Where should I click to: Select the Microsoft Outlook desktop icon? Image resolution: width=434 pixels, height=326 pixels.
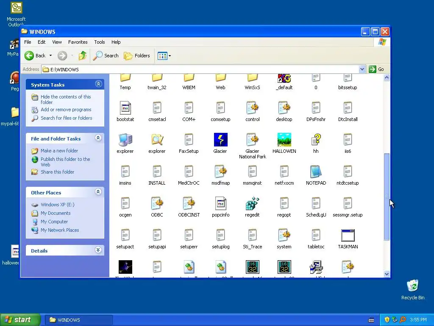[x=16, y=8]
